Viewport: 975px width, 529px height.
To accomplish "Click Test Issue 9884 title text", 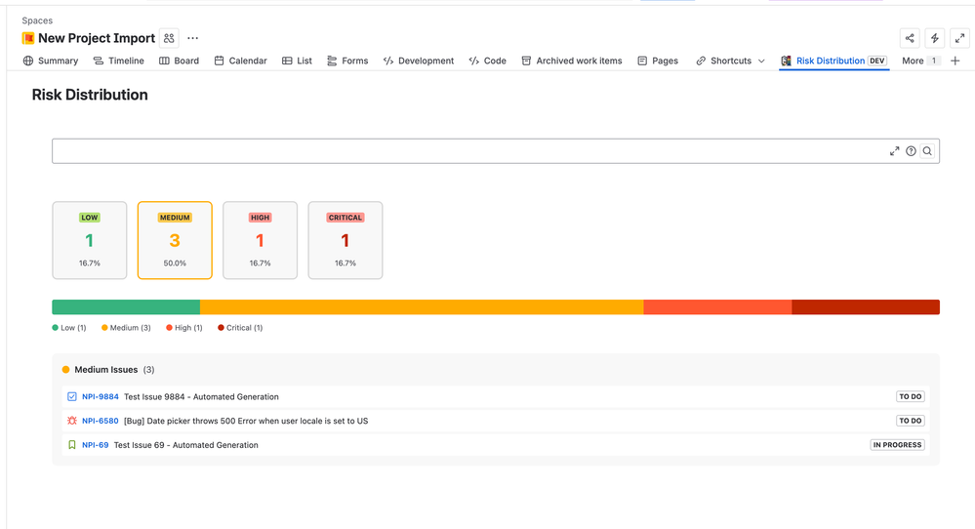I will (x=201, y=396).
